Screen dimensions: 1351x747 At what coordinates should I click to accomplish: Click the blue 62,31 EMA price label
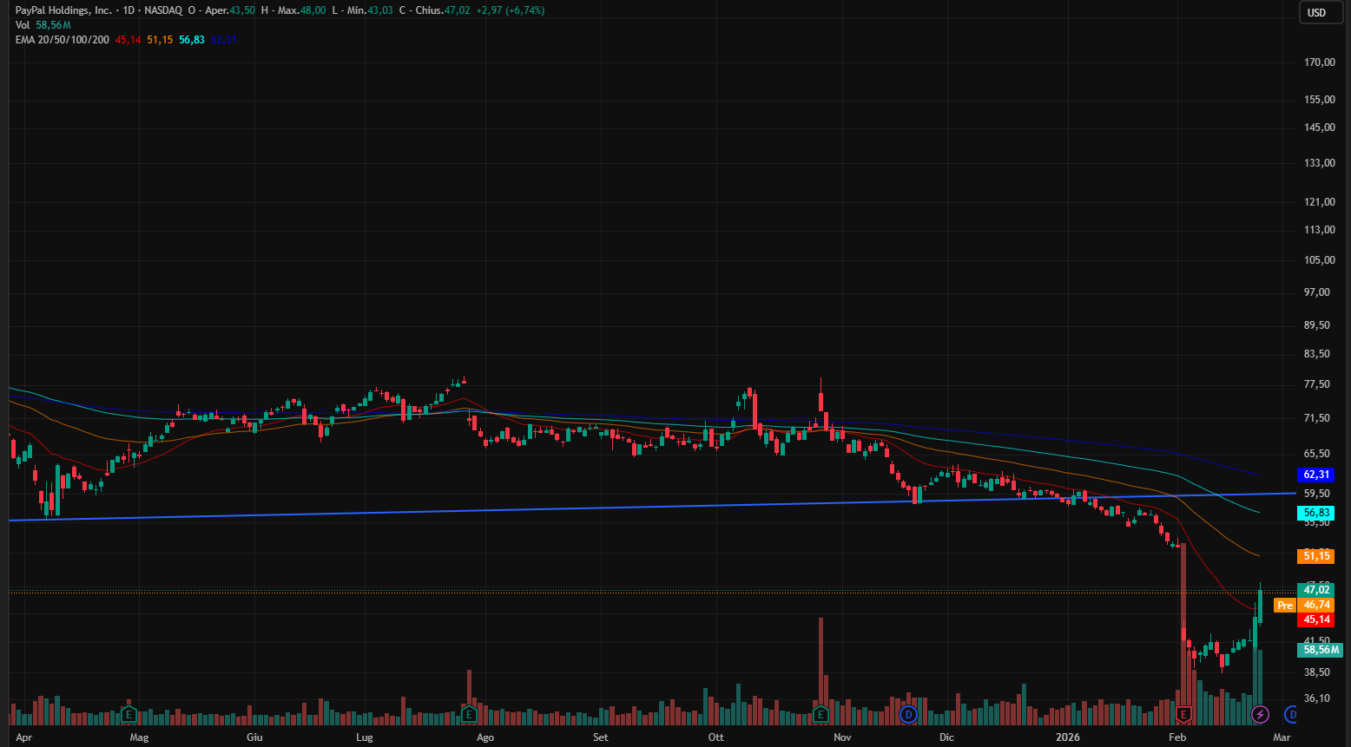(1316, 475)
